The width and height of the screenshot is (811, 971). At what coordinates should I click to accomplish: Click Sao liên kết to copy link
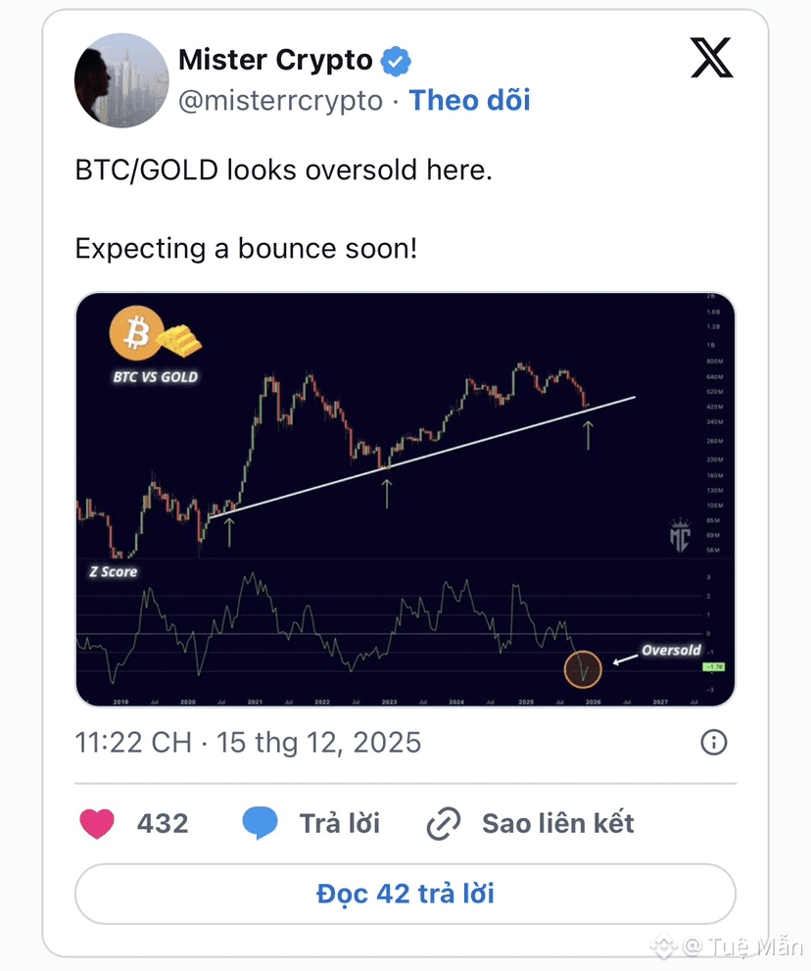[x=558, y=824]
